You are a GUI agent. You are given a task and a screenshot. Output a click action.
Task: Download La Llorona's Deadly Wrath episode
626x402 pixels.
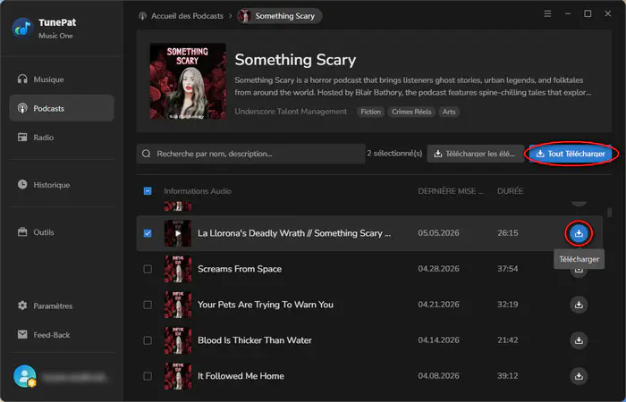pos(579,233)
